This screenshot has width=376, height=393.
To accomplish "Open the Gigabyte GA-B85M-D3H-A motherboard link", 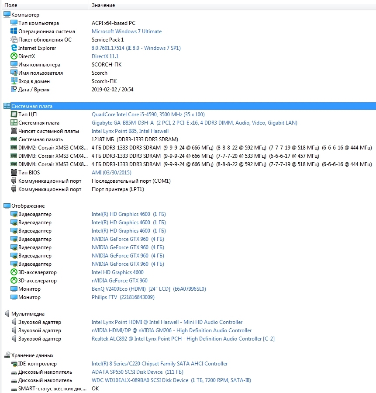I will 194,122.
